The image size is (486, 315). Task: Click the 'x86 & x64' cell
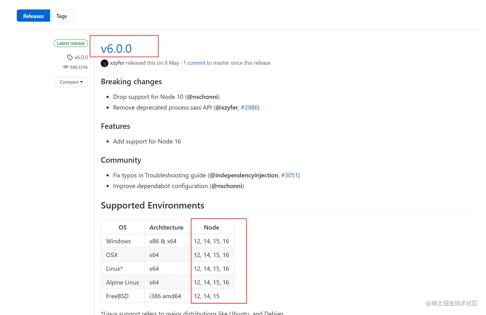166,241
